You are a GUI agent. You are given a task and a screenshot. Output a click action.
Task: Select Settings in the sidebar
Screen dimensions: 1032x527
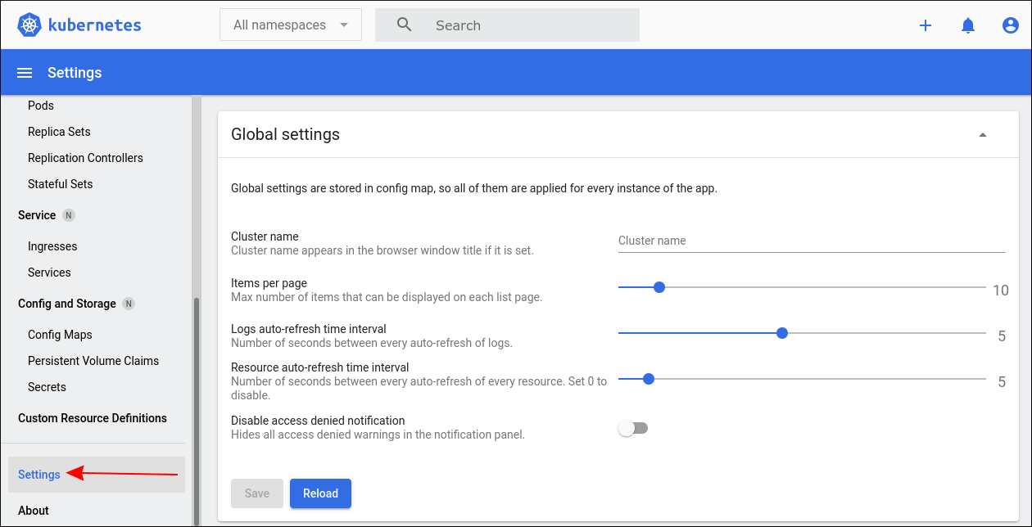click(x=97, y=475)
